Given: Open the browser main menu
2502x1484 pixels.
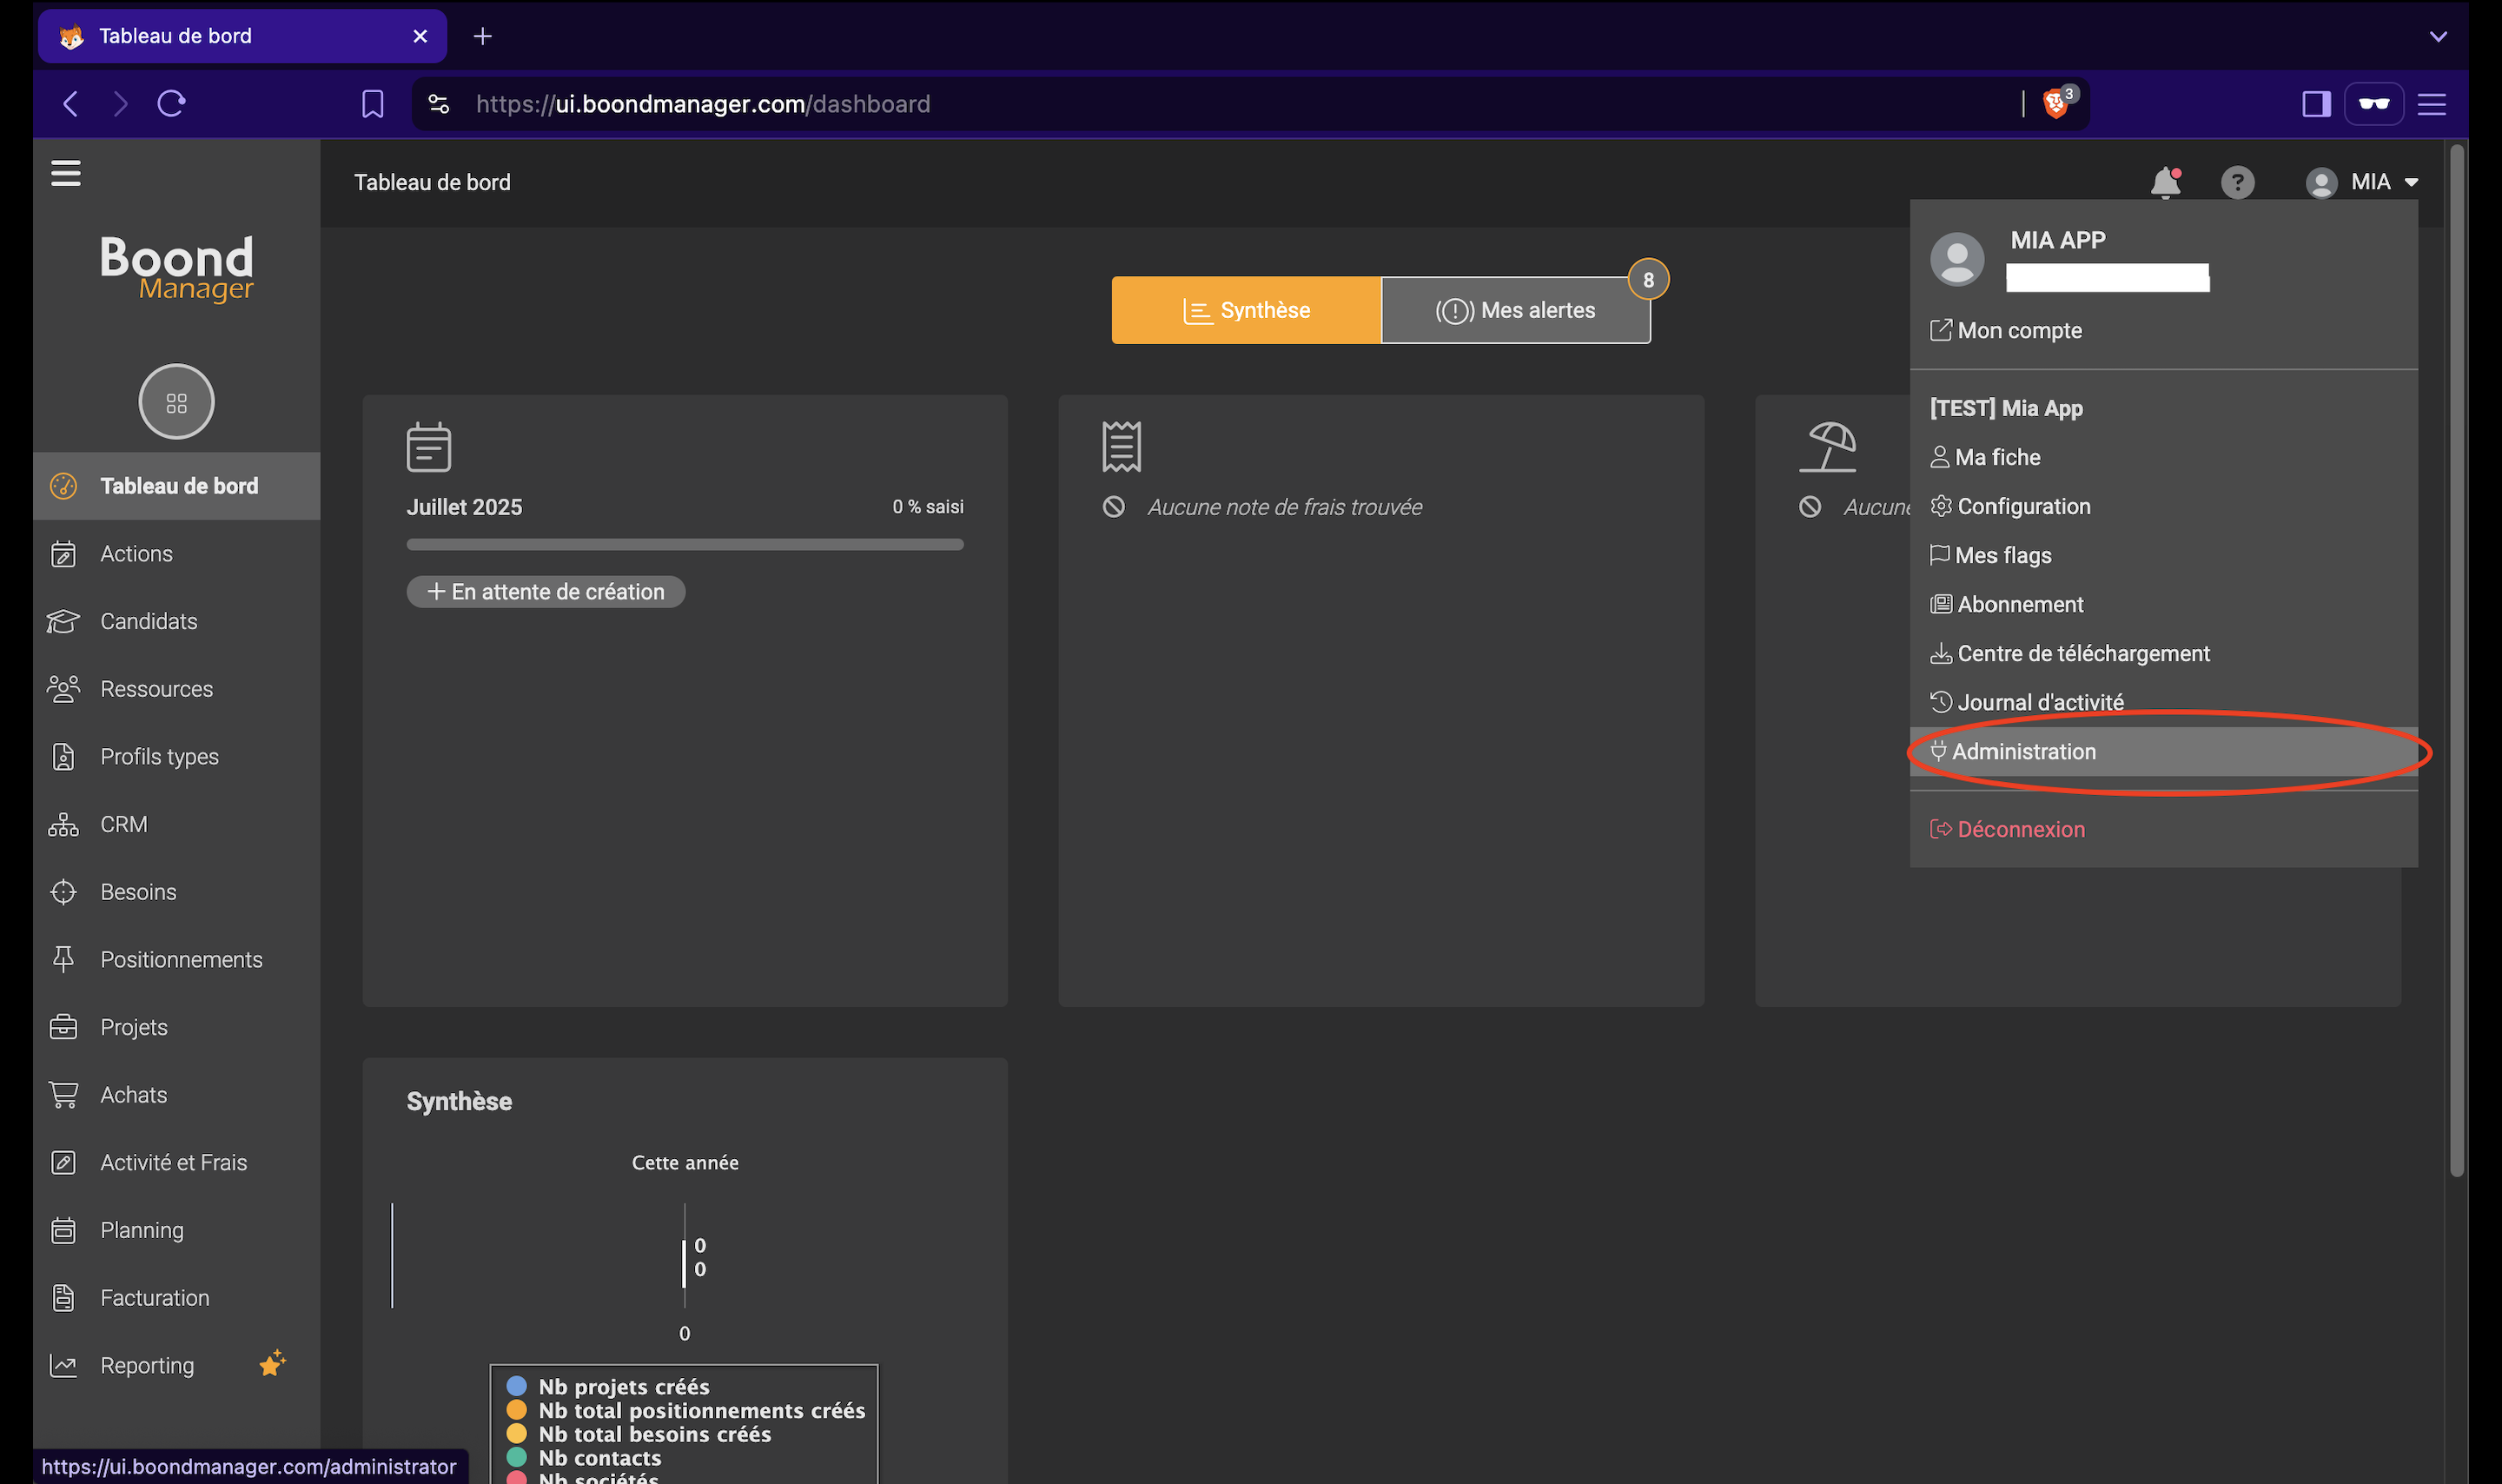Looking at the screenshot, I should click(2431, 104).
